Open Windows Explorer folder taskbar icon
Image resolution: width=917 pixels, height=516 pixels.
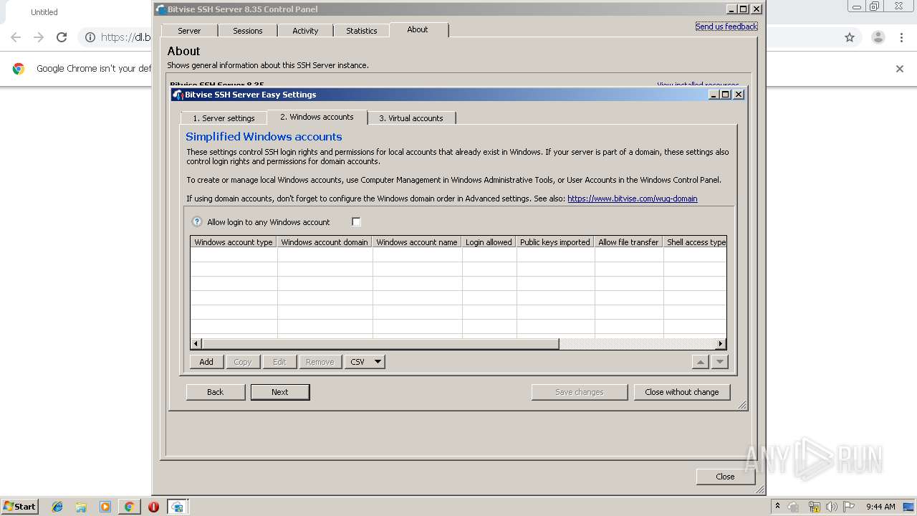(x=81, y=507)
